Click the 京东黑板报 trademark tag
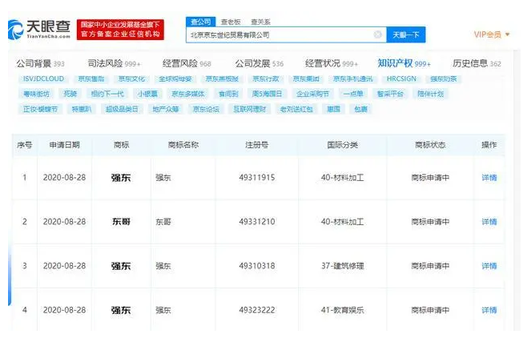Image resolution: width=527 pixels, height=342 pixels. click(222, 79)
